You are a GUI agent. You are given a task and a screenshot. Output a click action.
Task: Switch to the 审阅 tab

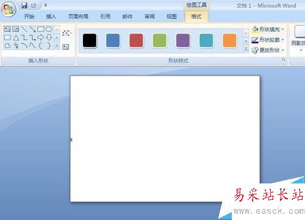(x=149, y=16)
